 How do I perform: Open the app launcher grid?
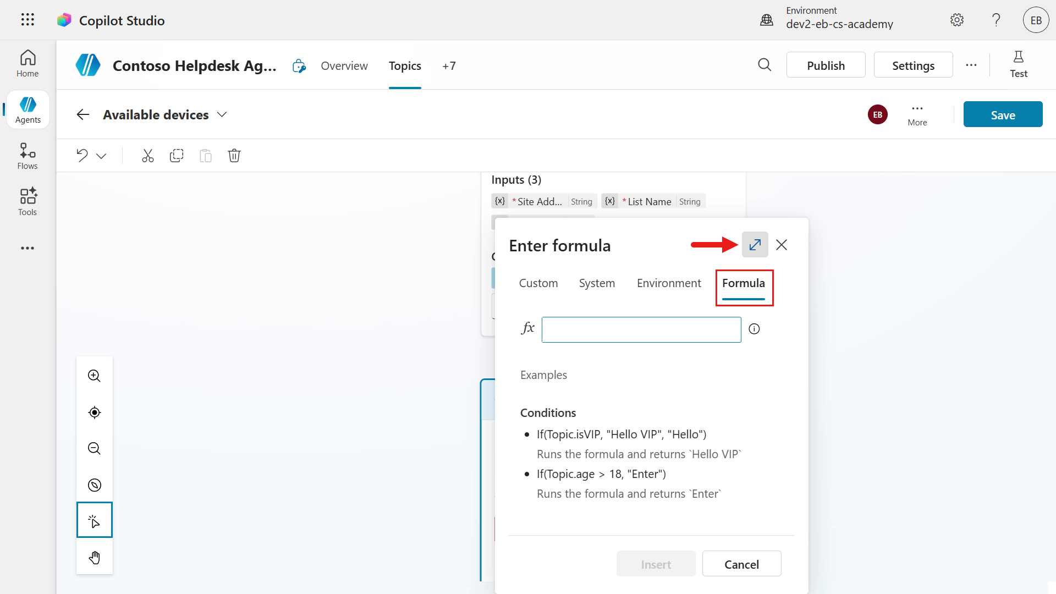[x=28, y=20]
